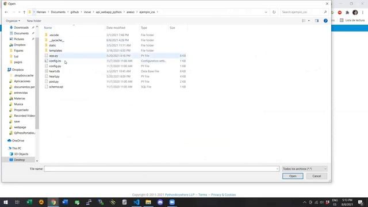
Task: Go up one folder level
Action: (x=24, y=12)
